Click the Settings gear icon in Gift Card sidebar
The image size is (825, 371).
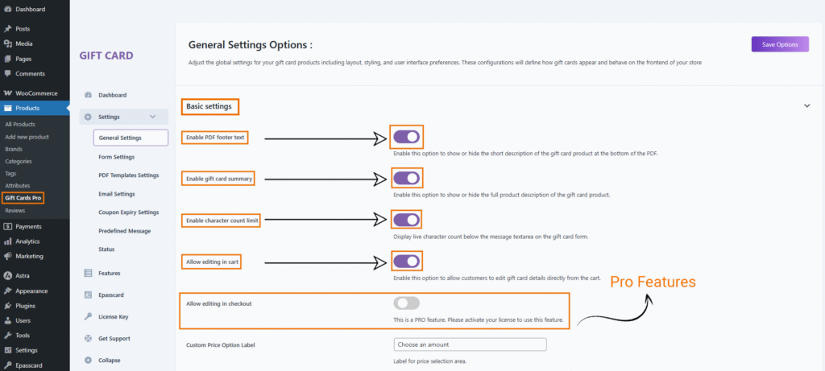tap(88, 117)
